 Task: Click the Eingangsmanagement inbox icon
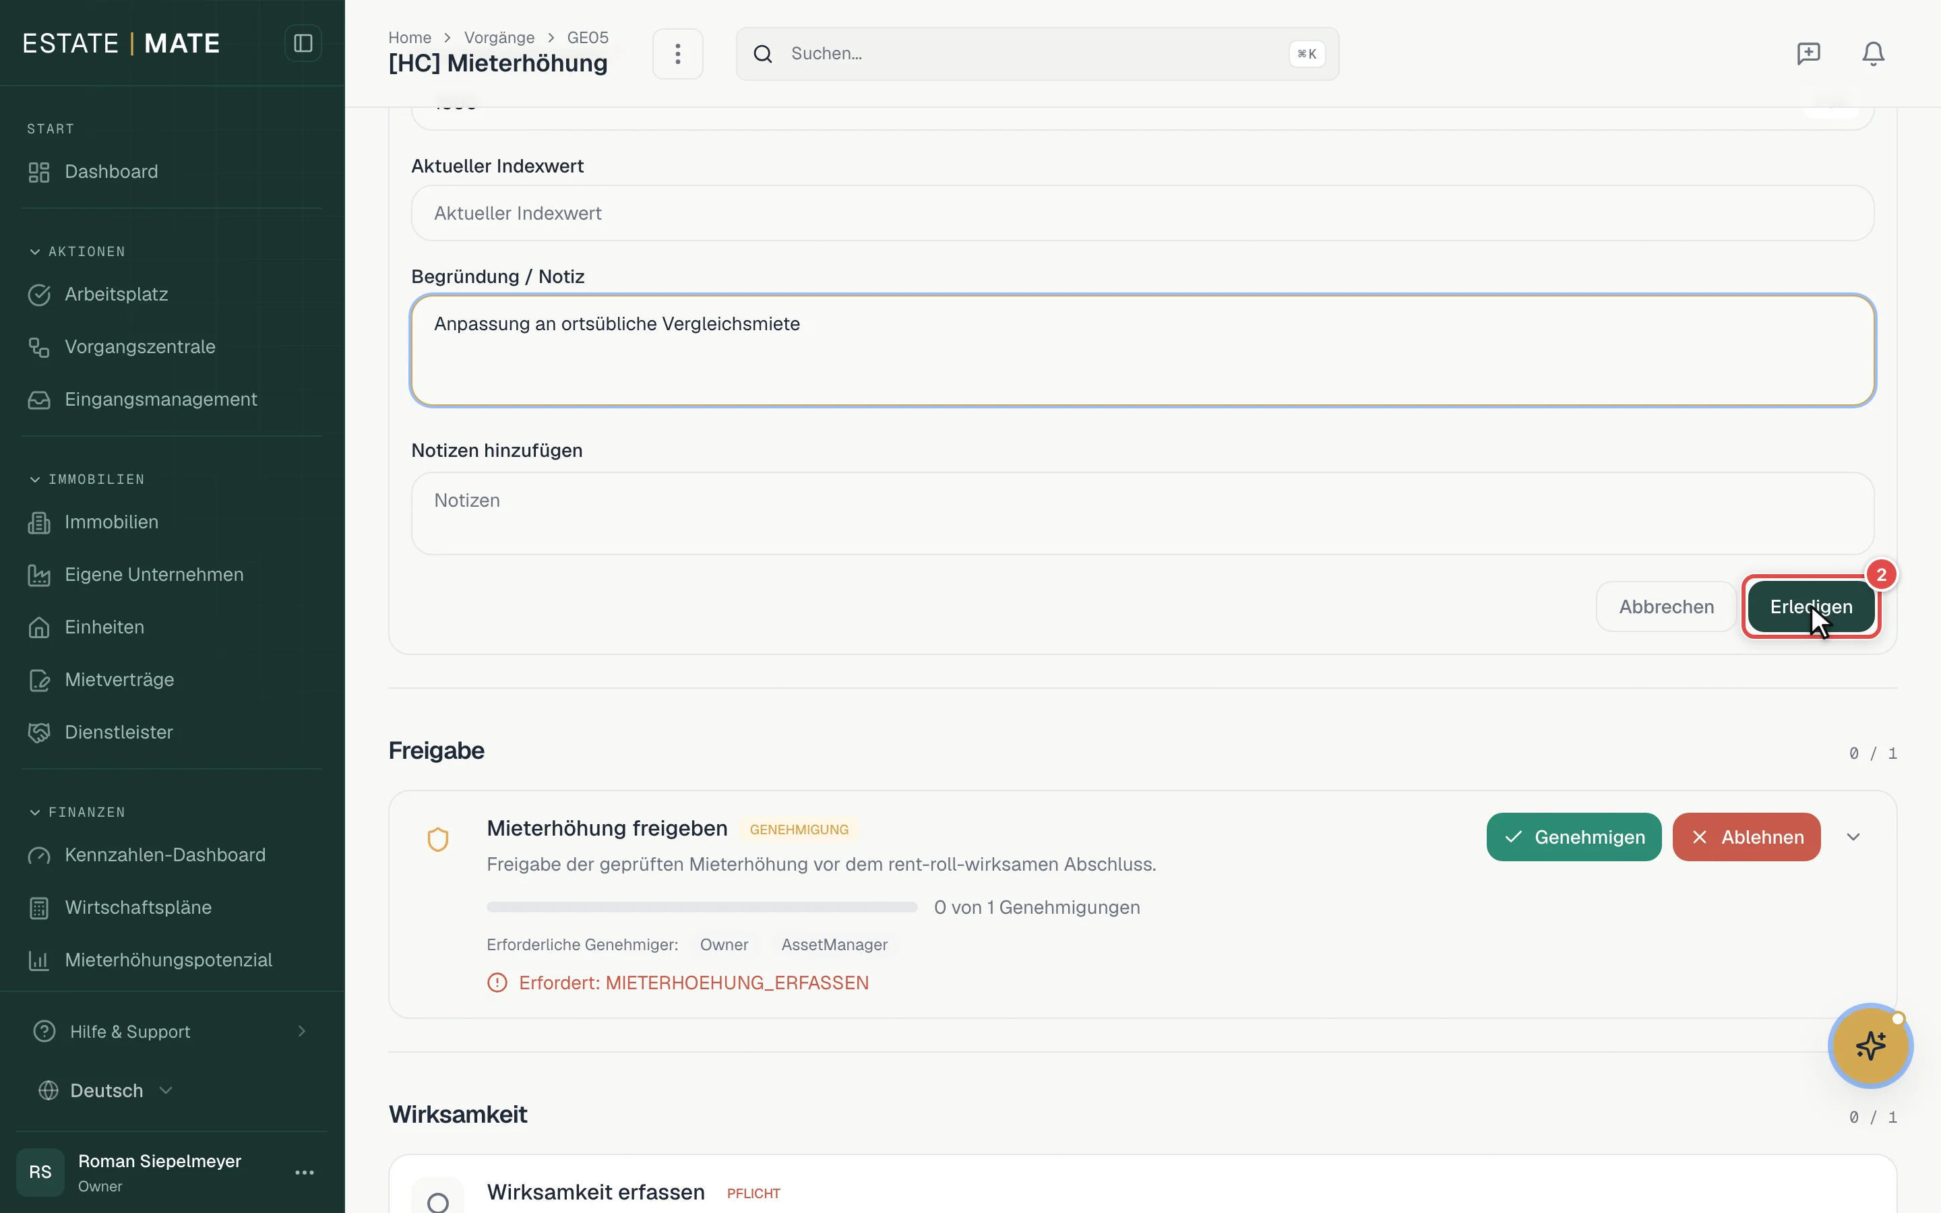click(39, 400)
